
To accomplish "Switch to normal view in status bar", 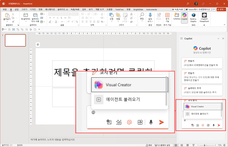I will [x=176, y=145].
